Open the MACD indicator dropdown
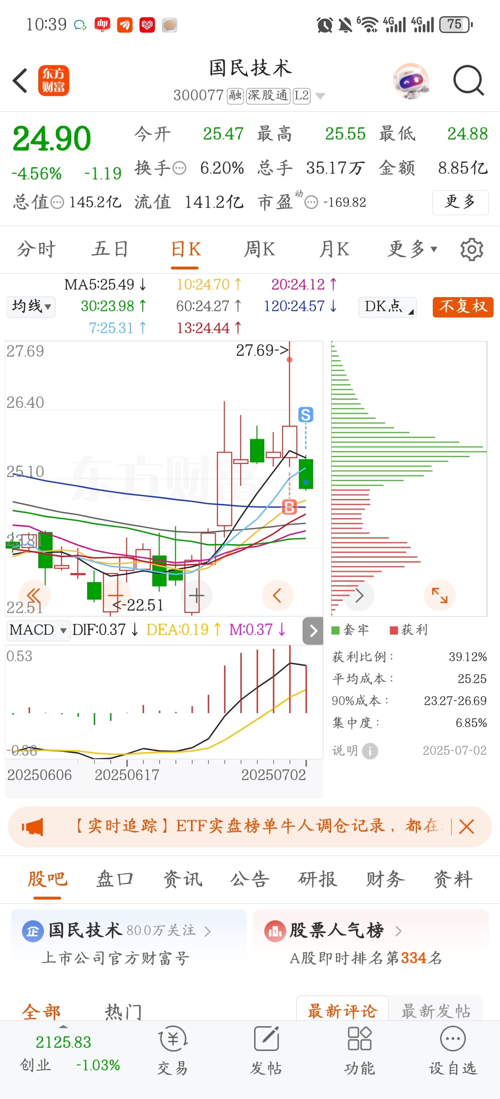This screenshot has height=1099, width=500. tap(38, 630)
